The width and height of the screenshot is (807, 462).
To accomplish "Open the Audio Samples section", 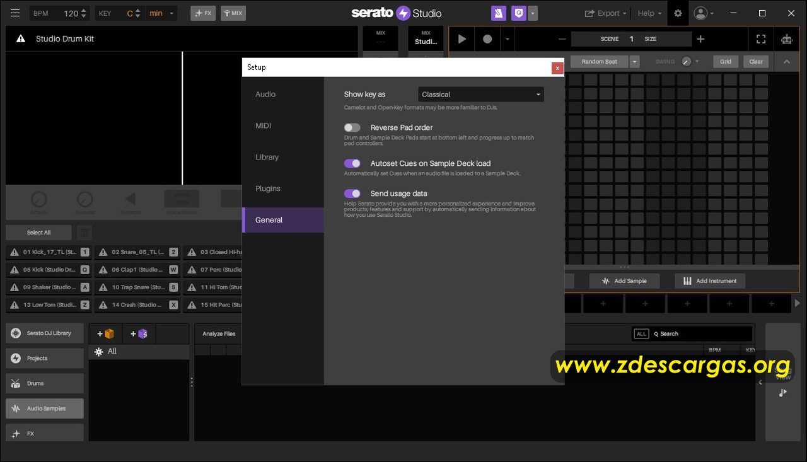I will (45, 409).
